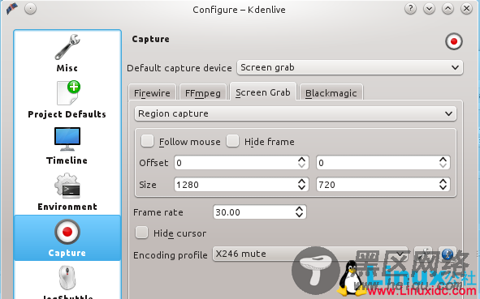This screenshot has width=480, height=299.
Task: Expand the Region capture combo box
Action: (x=296, y=113)
